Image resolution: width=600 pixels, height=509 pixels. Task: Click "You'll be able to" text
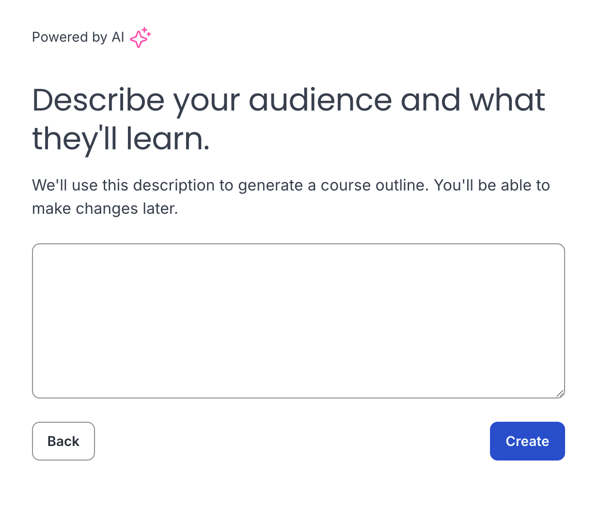pos(491,186)
